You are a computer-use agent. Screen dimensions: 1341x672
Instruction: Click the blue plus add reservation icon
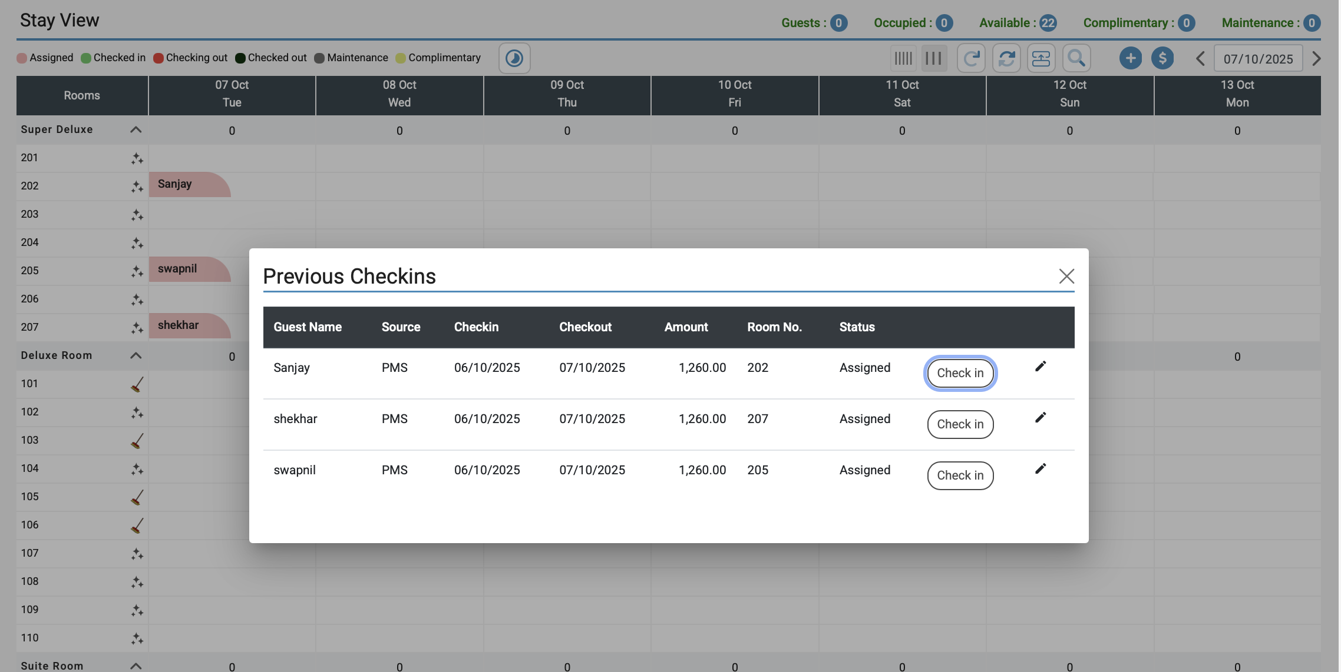pos(1130,58)
